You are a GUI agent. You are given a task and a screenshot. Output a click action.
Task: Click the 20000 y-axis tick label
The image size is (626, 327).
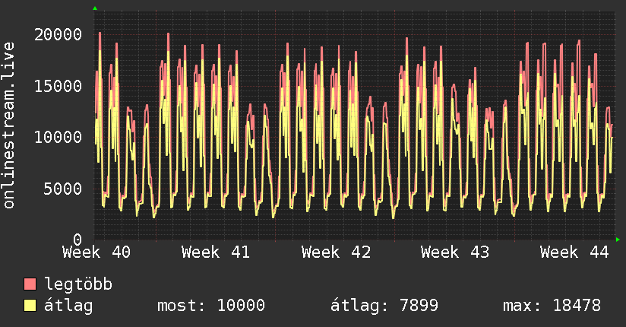(x=58, y=35)
